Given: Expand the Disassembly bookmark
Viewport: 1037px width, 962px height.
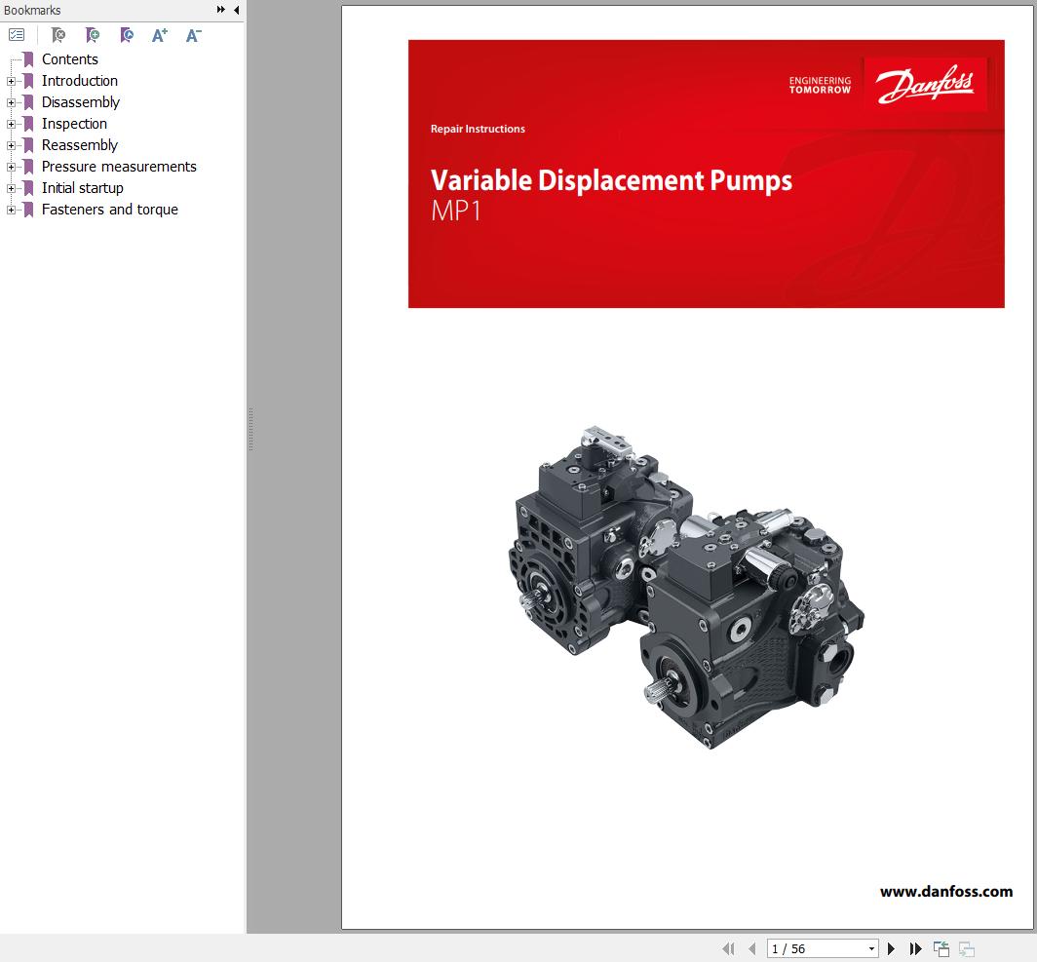Looking at the screenshot, I should pyautogui.click(x=10, y=102).
